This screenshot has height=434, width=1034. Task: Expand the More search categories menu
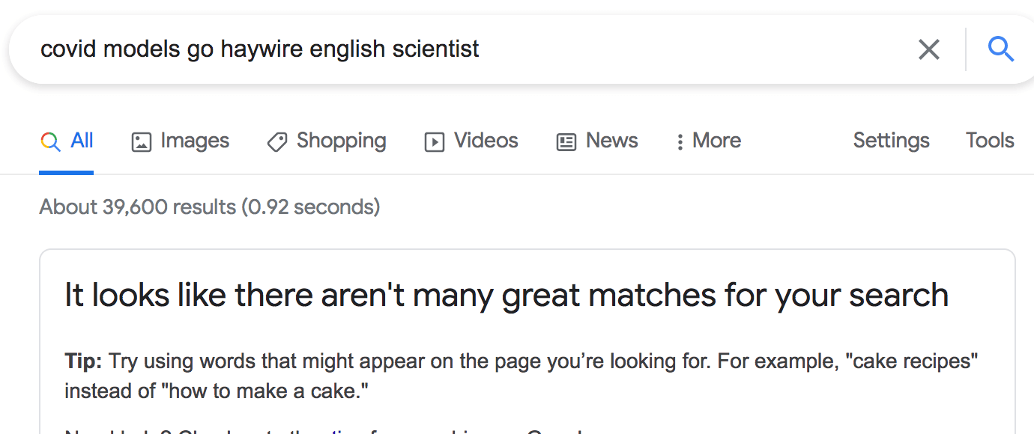tap(716, 141)
